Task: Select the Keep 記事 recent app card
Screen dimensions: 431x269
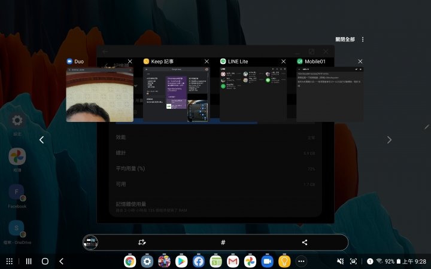Action: [177, 94]
